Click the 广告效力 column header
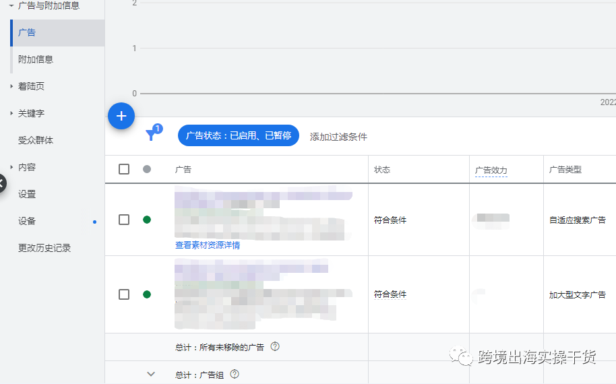The height and width of the screenshot is (384, 616). click(491, 170)
